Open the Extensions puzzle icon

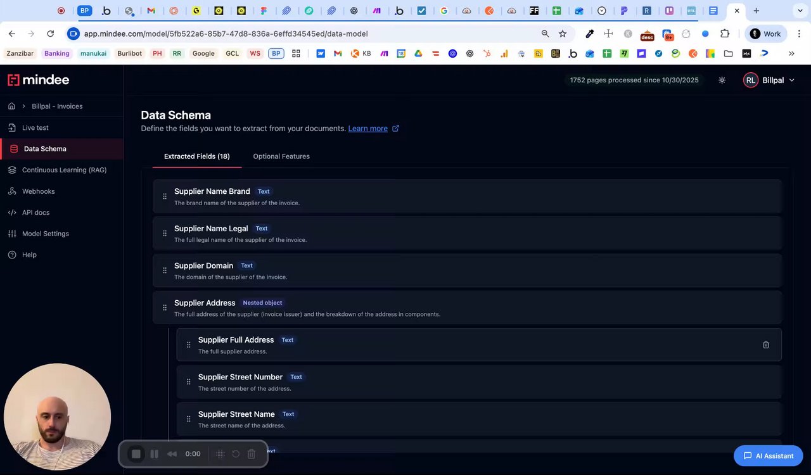[725, 34]
